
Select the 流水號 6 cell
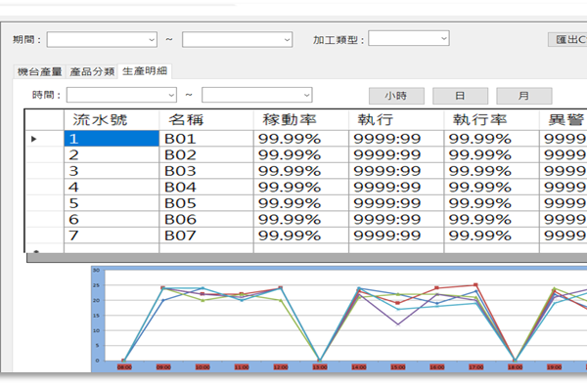tap(112, 219)
